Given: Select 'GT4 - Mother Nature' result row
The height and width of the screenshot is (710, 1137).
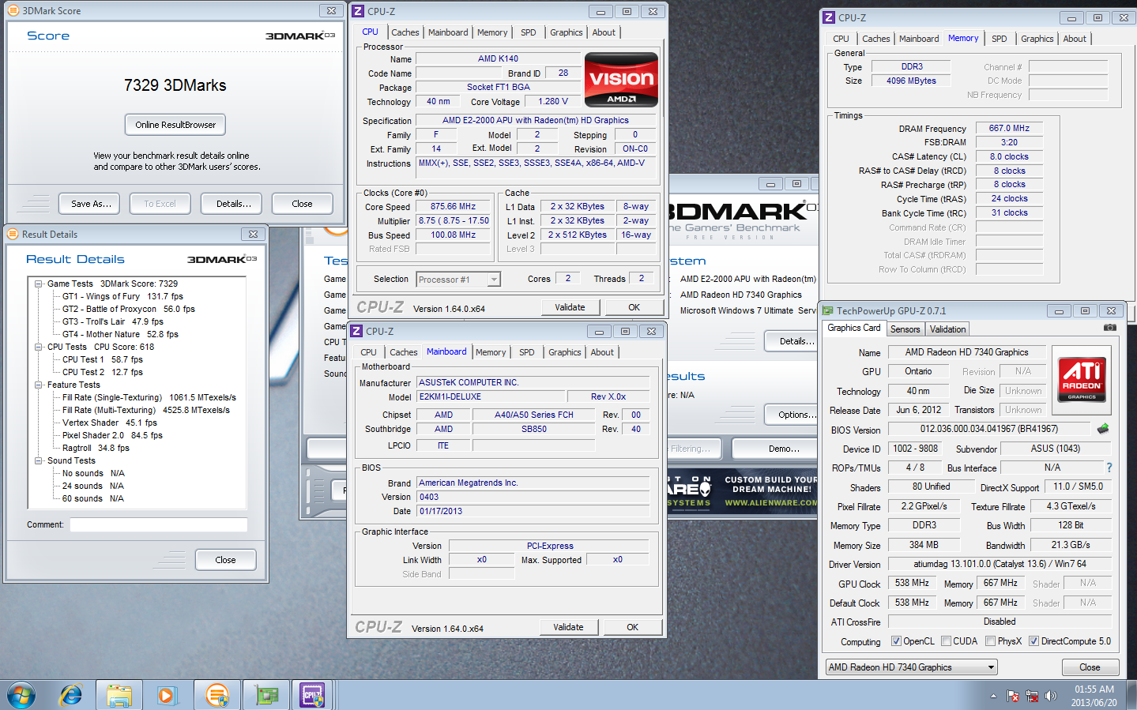Looking at the screenshot, I should coord(120,334).
